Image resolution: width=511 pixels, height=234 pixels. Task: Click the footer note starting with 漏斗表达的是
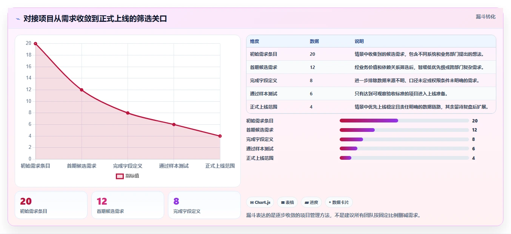coord(333,216)
